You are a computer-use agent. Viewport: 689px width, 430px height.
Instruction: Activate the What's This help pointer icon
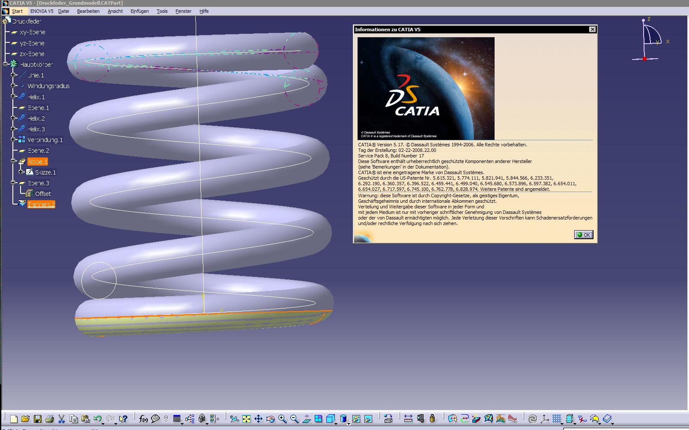[x=123, y=419]
